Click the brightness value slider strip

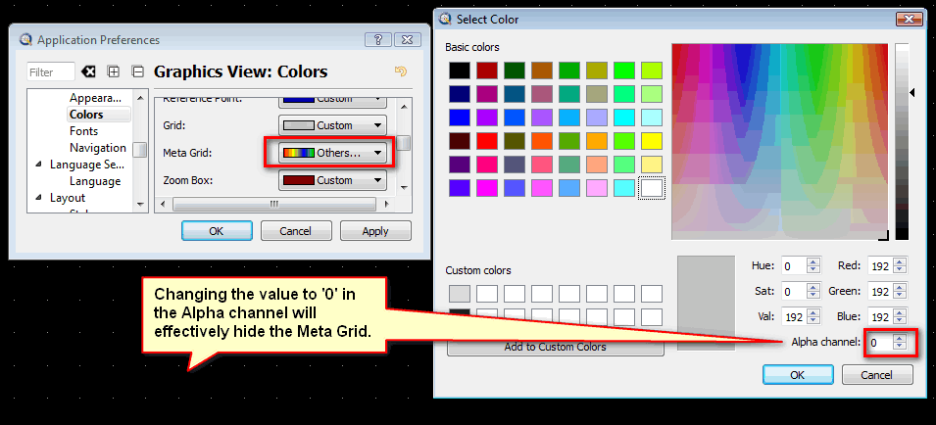[x=902, y=142]
